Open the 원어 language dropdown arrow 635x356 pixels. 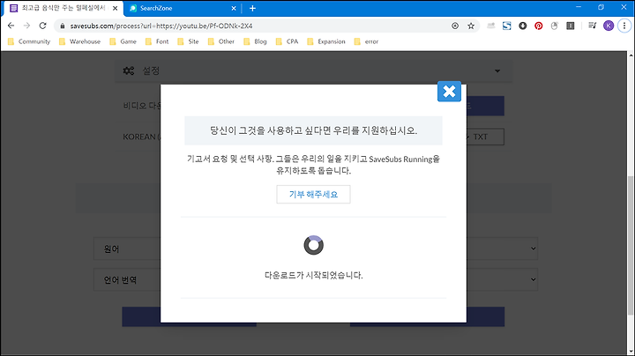[534, 248]
